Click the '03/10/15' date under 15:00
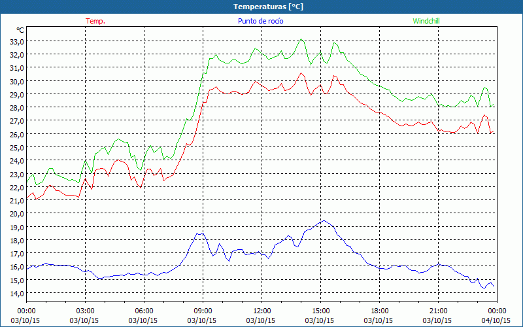The height and width of the screenshot is (327, 523). pos(320,320)
